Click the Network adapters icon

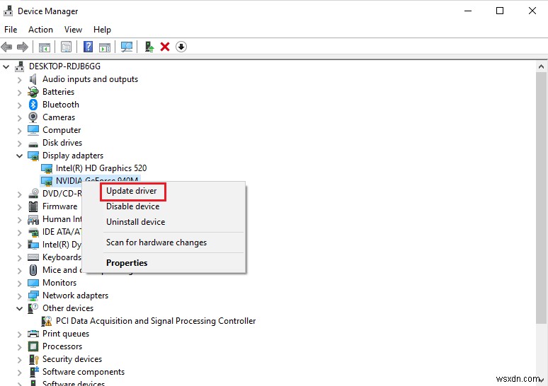[x=33, y=296]
